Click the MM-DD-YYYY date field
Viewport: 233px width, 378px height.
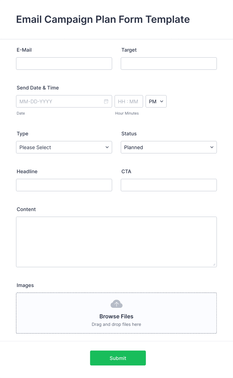coord(64,101)
